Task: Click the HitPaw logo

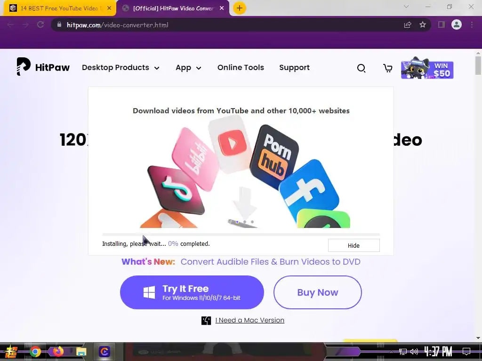Action: [x=43, y=67]
